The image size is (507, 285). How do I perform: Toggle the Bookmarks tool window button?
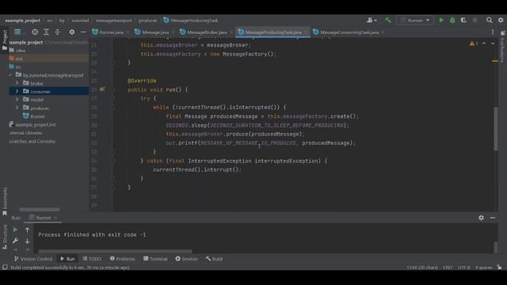5,201
